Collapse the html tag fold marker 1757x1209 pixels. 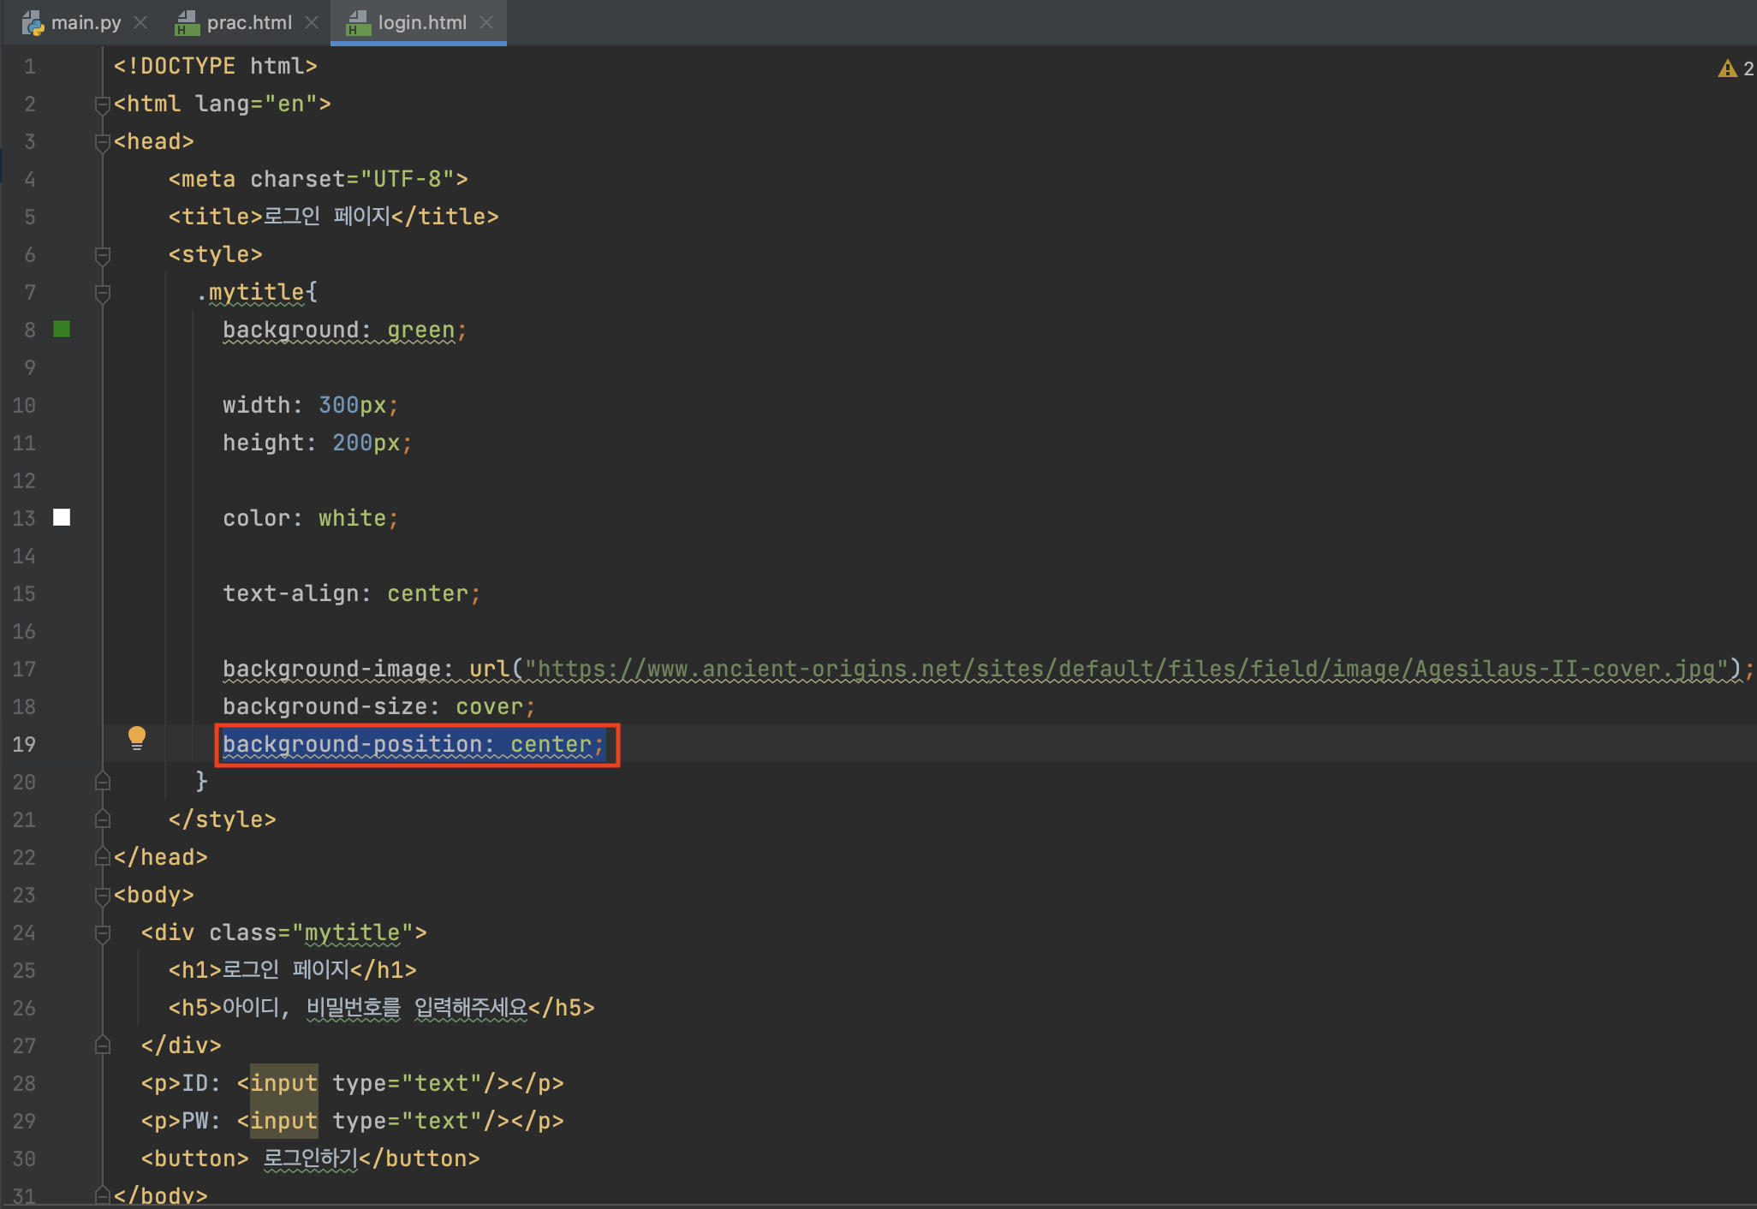[103, 104]
